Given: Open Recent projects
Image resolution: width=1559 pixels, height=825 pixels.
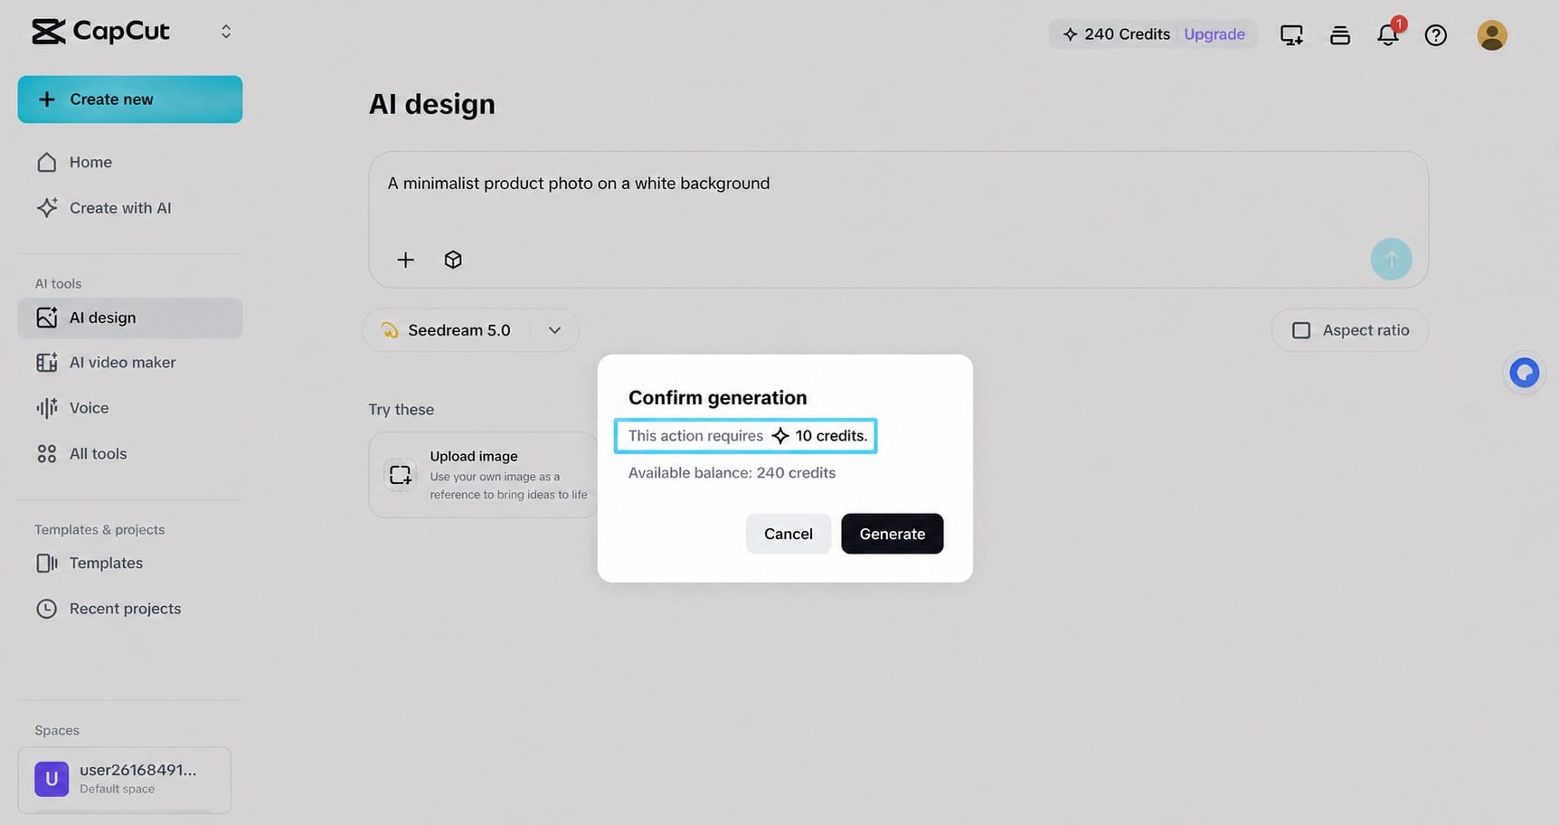Looking at the screenshot, I should [130, 609].
